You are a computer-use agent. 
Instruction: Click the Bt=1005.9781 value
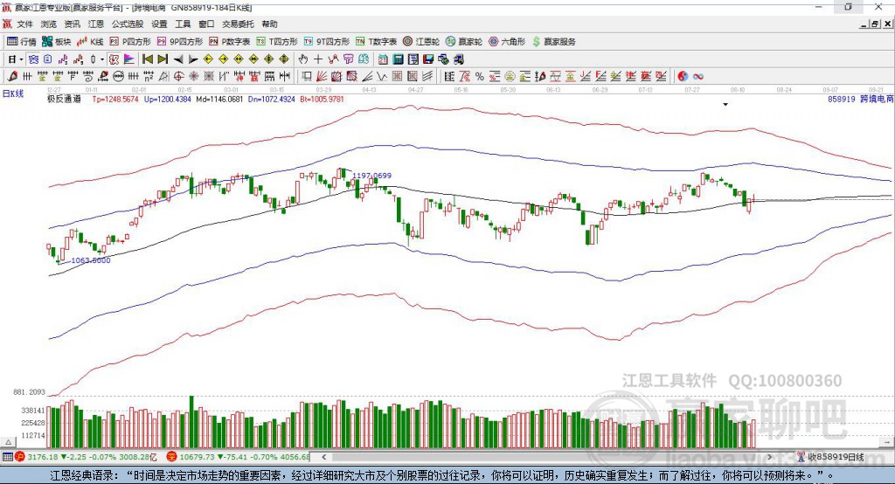click(x=322, y=100)
